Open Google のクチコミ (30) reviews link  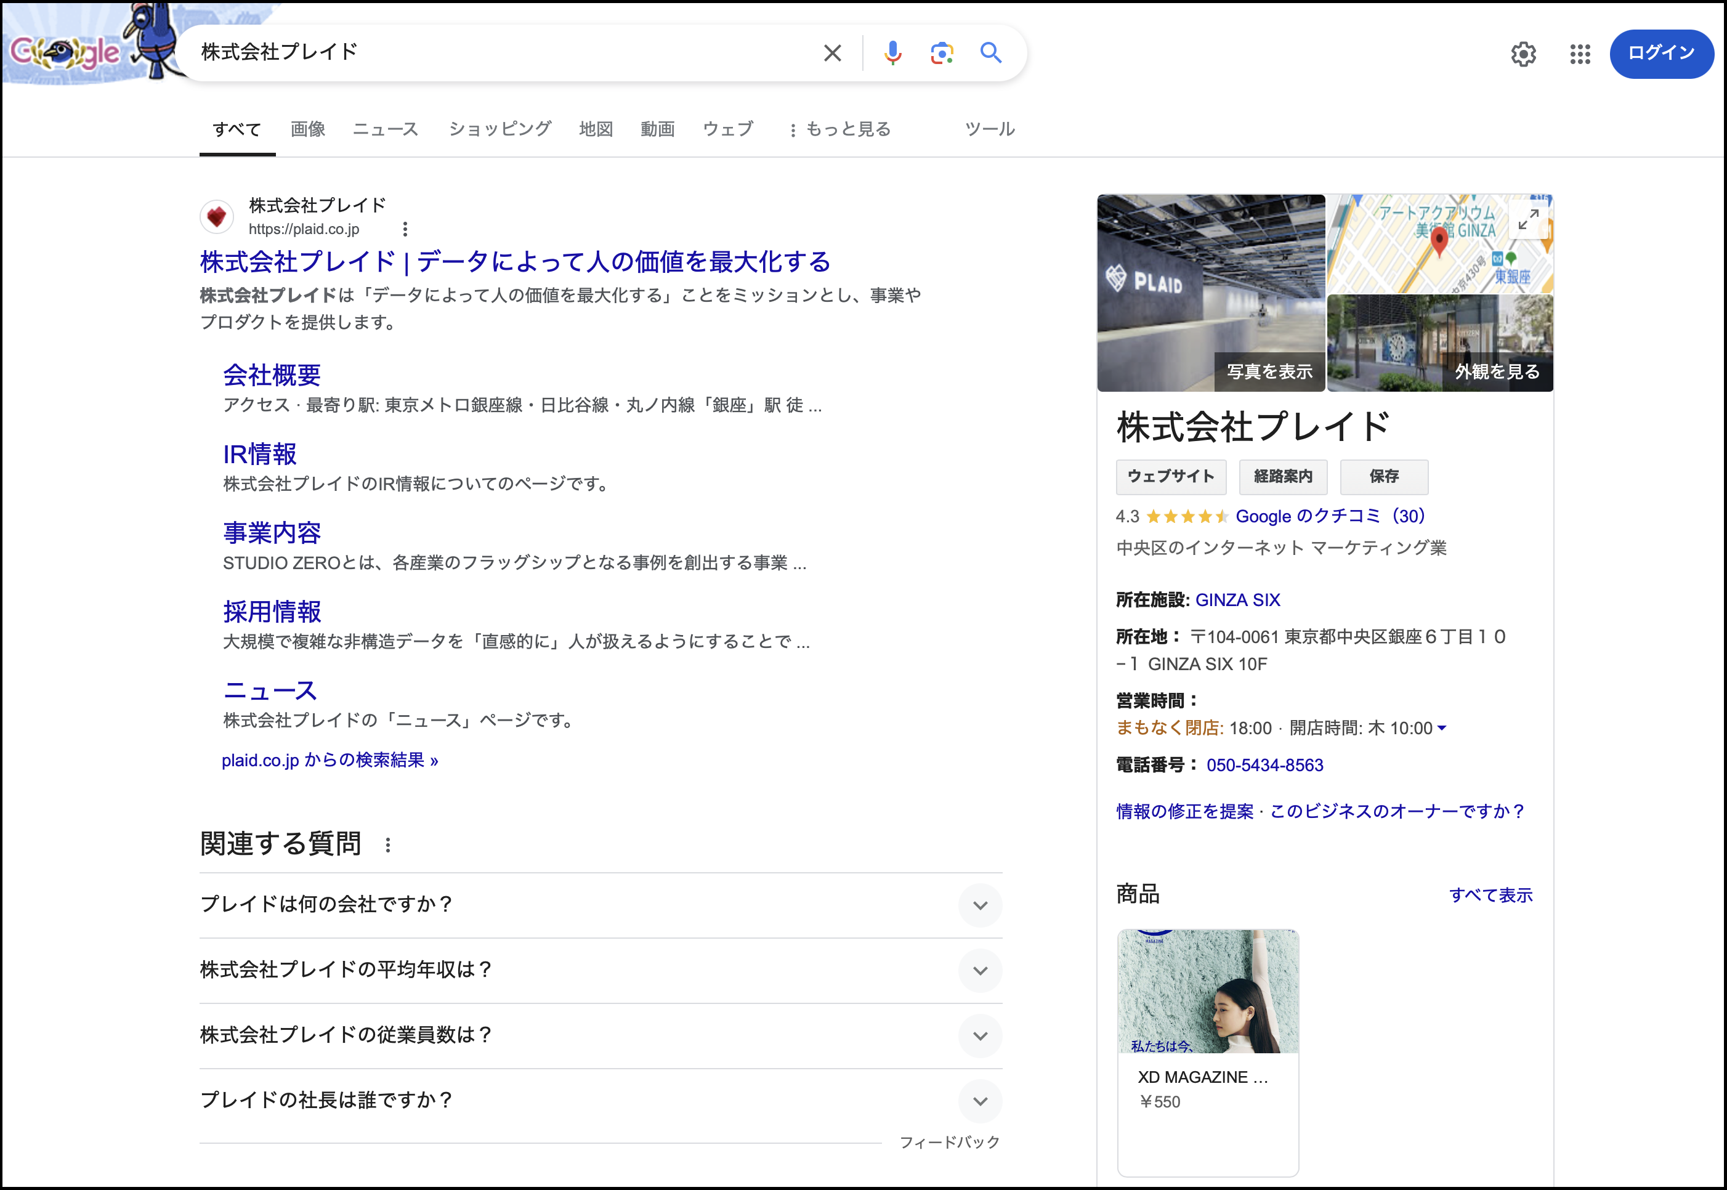[1330, 517]
